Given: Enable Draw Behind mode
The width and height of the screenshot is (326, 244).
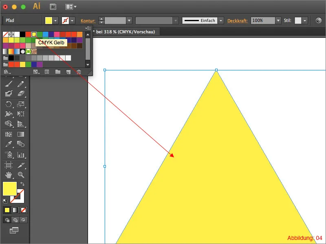Looking at the screenshot, I should coord(15,220).
